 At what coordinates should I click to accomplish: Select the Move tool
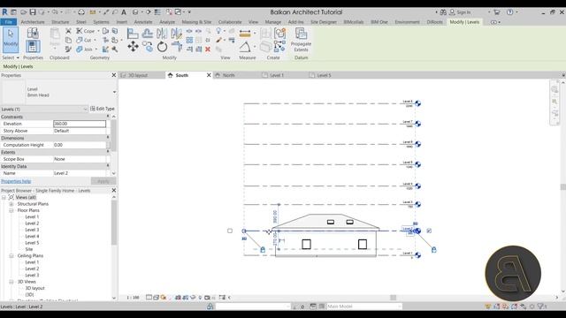(x=133, y=46)
